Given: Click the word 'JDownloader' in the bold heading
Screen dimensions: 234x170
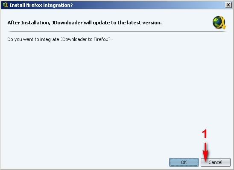Looking at the screenshot, I should point(67,23).
